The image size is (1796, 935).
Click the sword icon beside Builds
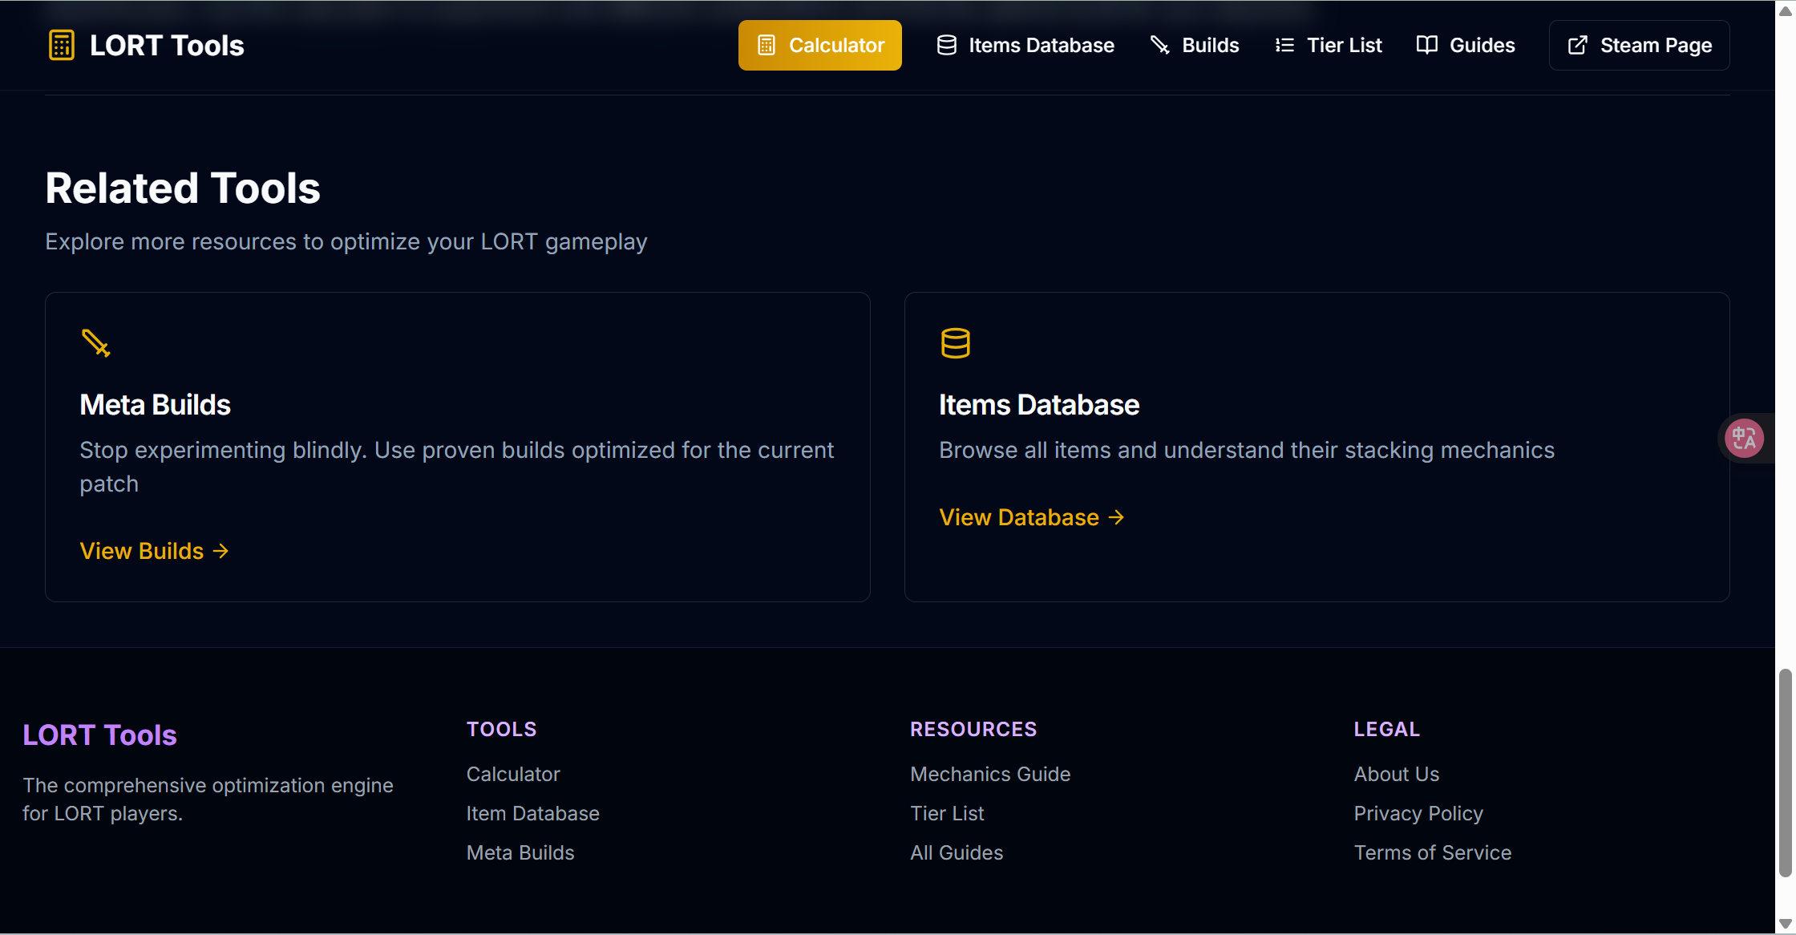click(x=1159, y=45)
